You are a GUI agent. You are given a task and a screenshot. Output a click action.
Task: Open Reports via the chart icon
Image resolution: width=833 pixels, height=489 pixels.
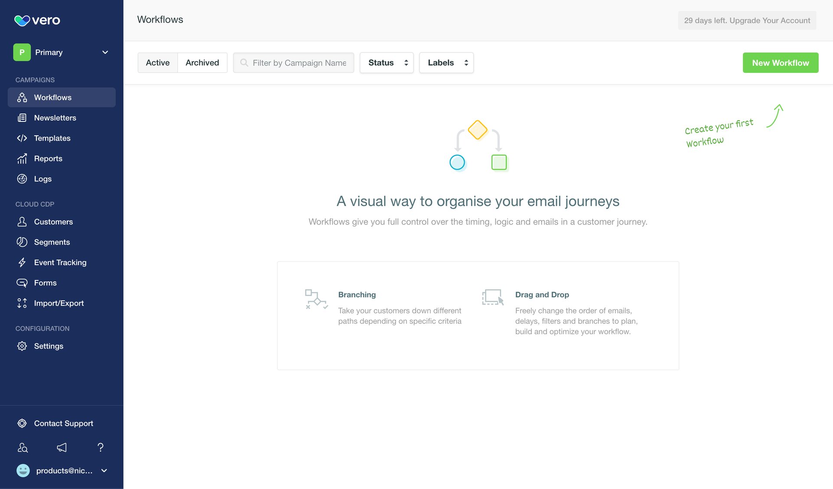(22, 158)
